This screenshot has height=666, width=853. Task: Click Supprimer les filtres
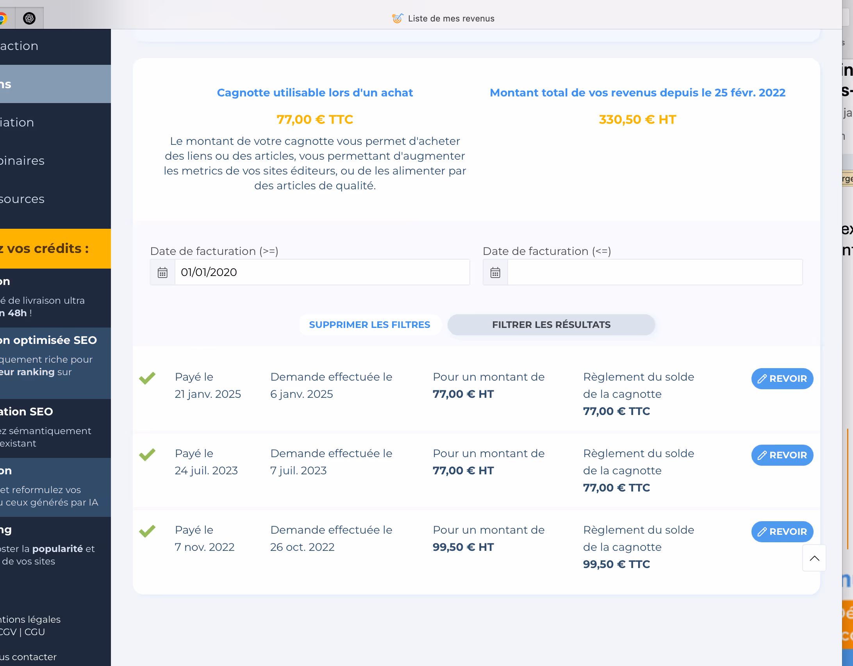pos(369,325)
